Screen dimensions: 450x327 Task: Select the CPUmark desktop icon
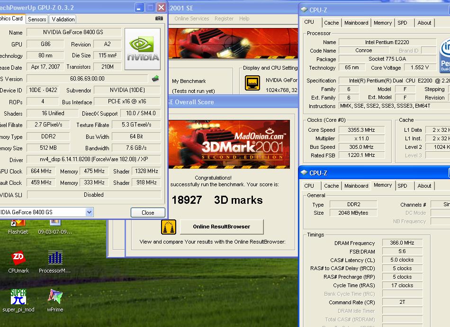coord(18,262)
